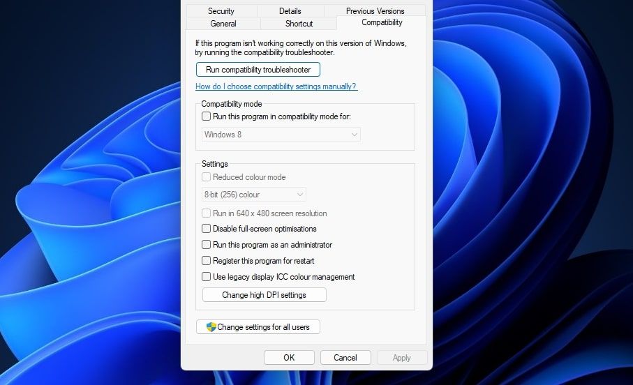This screenshot has height=385, width=633.
Task: Select the Compatibility tab
Action: tap(382, 22)
